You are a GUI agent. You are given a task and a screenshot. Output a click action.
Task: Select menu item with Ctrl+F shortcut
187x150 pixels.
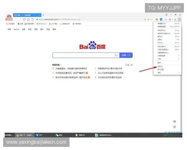167,37
